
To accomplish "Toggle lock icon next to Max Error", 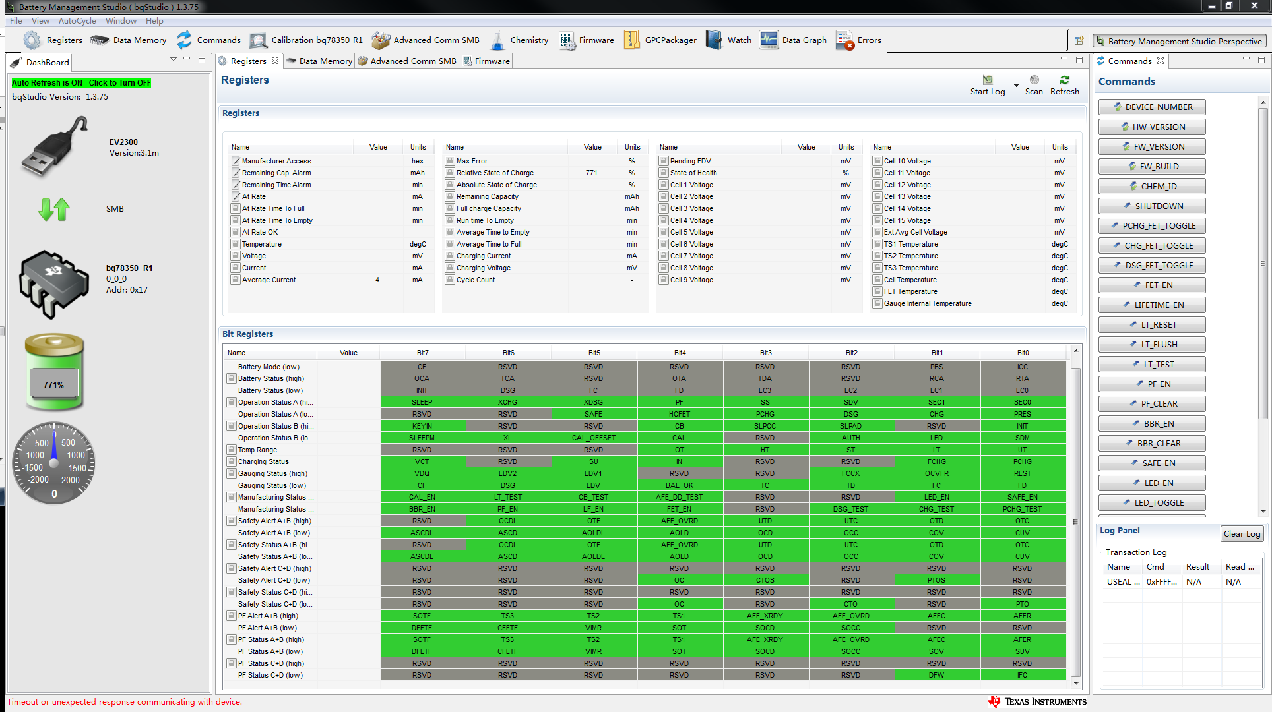I will coord(450,161).
